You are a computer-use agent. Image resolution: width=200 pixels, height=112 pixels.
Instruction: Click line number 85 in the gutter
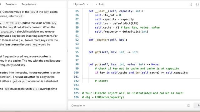77,11
